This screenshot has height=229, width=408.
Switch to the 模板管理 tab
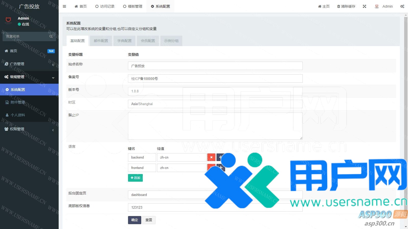(x=133, y=6)
